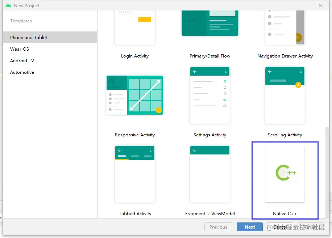The width and height of the screenshot is (332, 238).
Task: Click the Responsive Activity label
Action: pyautogui.click(x=135, y=135)
